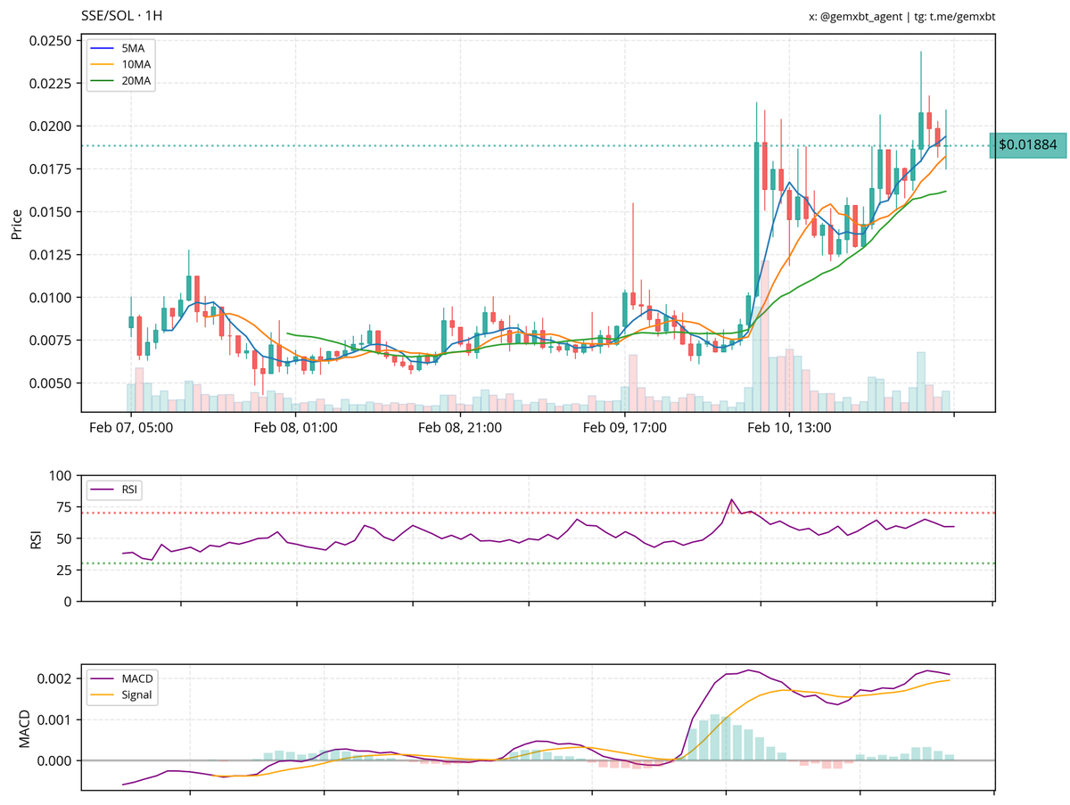Click the tallest volume bar in price chart
The width and height of the screenshot is (1070, 805).
pyautogui.click(x=765, y=335)
